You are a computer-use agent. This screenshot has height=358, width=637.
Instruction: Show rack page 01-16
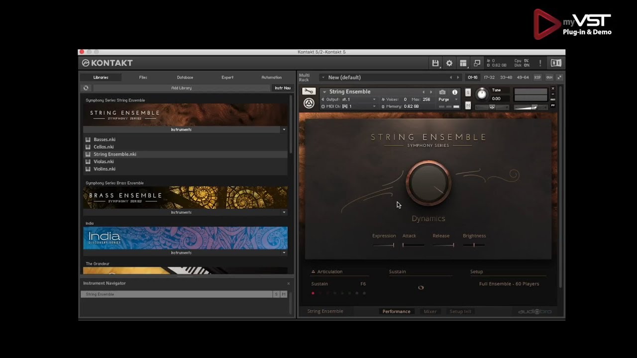click(473, 78)
